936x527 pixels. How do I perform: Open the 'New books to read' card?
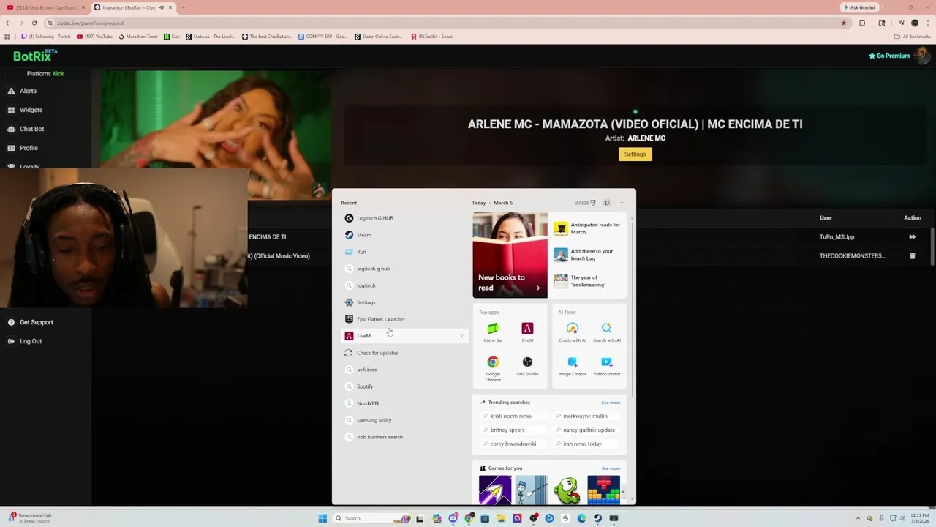click(x=510, y=255)
